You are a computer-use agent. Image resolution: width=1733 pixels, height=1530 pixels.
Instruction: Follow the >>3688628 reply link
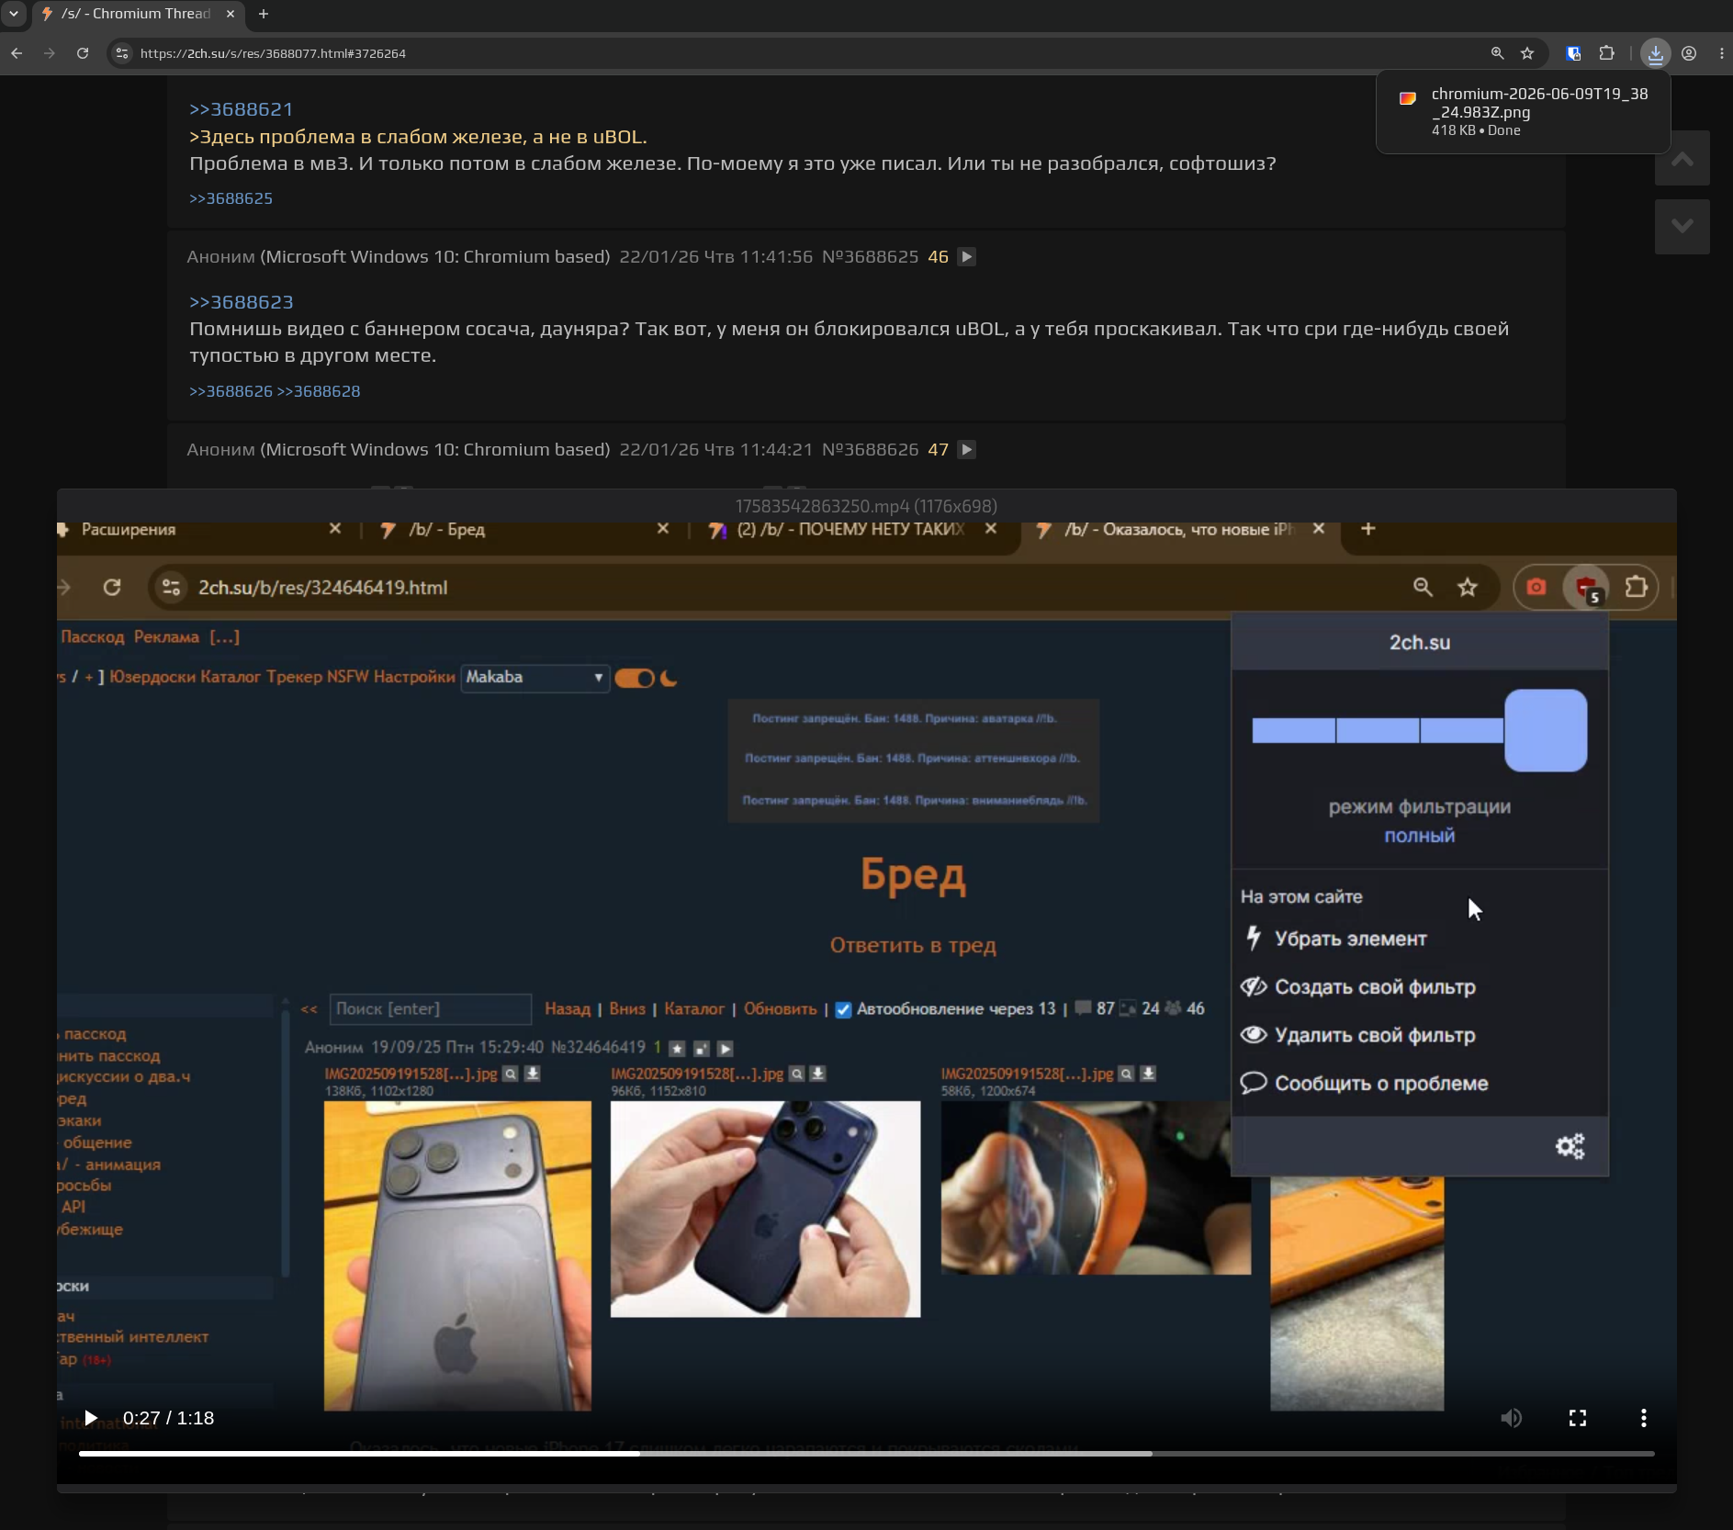pyautogui.click(x=318, y=391)
